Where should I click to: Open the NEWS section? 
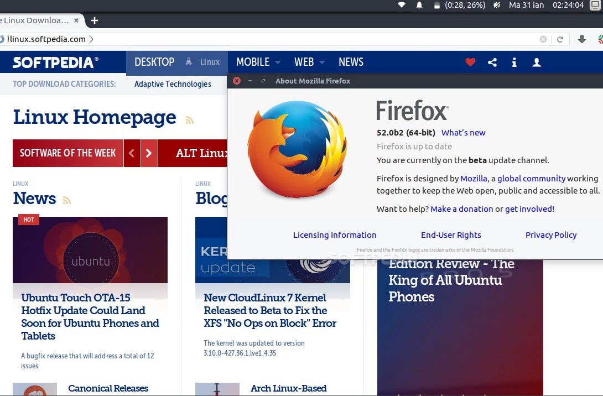[x=351, y=62]
